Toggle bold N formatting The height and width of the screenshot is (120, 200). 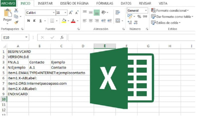(28, 21)
